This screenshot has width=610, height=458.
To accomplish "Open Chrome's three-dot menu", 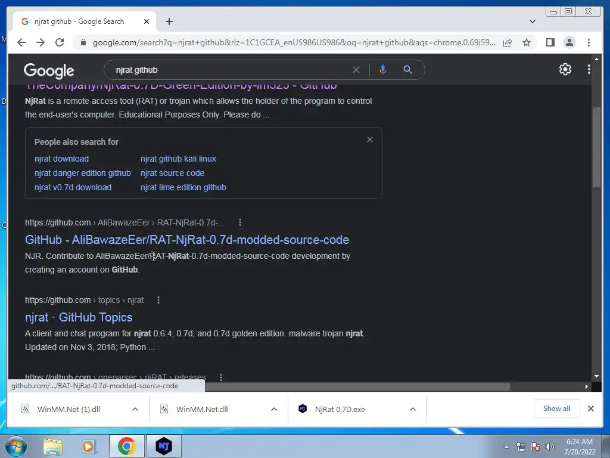I will [x=589, y=42].
